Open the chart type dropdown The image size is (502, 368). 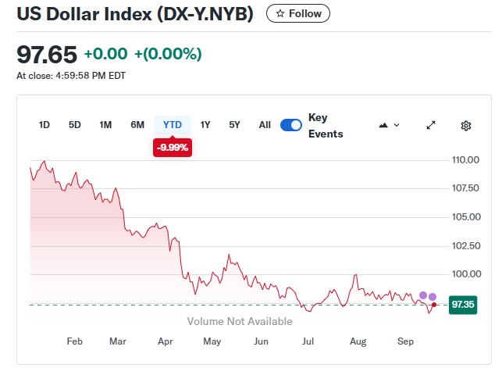(389, 125)
